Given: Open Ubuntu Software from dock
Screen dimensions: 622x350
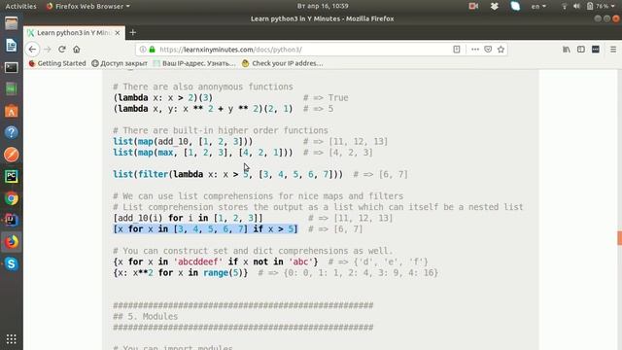Looking at the screenshot, I should click(11, 111).
